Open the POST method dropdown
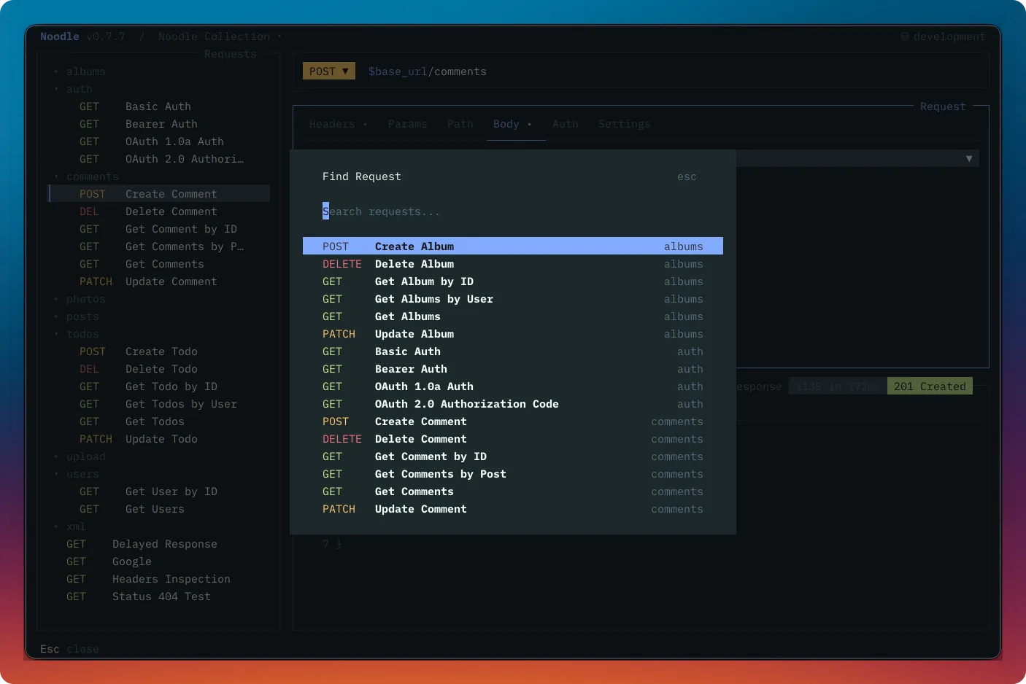The image size is (1026, 684). click(x=329, y=71)
